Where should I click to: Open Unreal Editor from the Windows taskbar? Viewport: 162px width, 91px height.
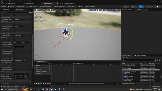click(x=51, y=89)
